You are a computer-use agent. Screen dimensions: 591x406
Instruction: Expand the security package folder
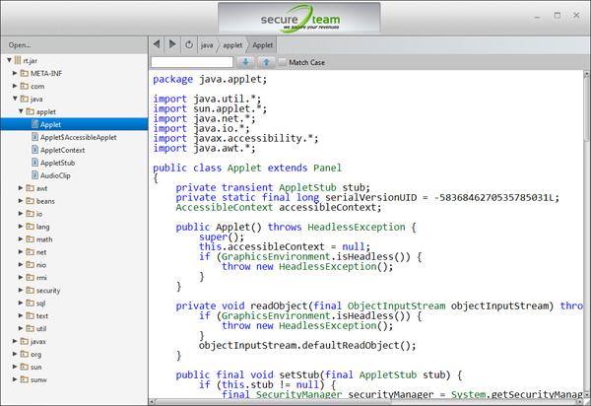21,290
